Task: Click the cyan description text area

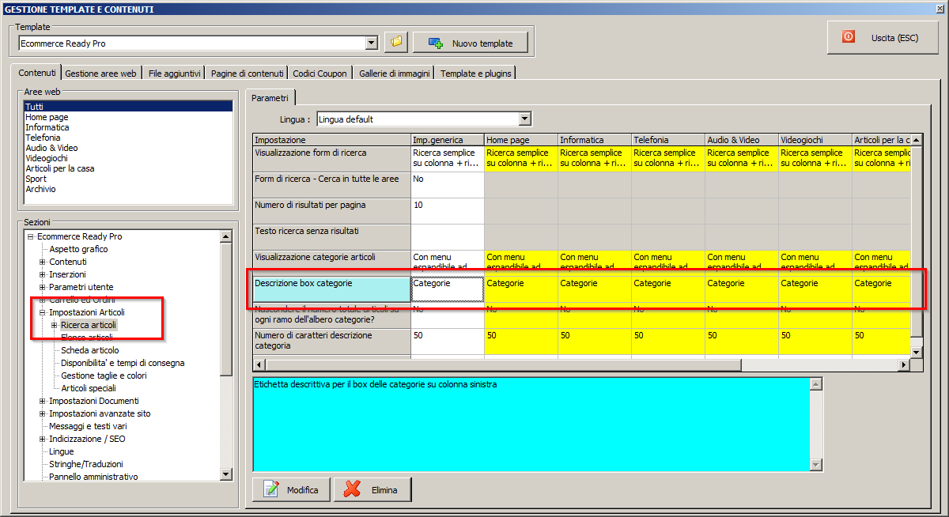Action: [531, 423]
